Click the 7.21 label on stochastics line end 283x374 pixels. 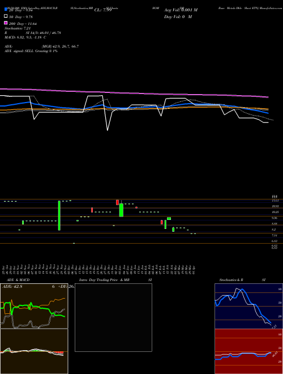[274, 326]
